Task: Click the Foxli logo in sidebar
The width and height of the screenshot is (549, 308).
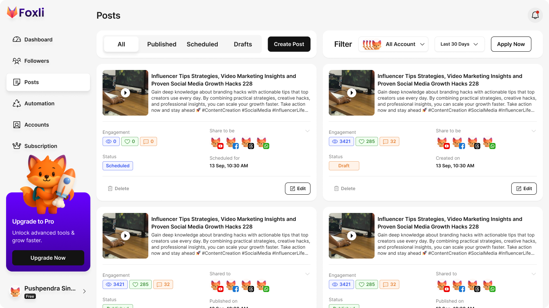Action: pos(26,13)
